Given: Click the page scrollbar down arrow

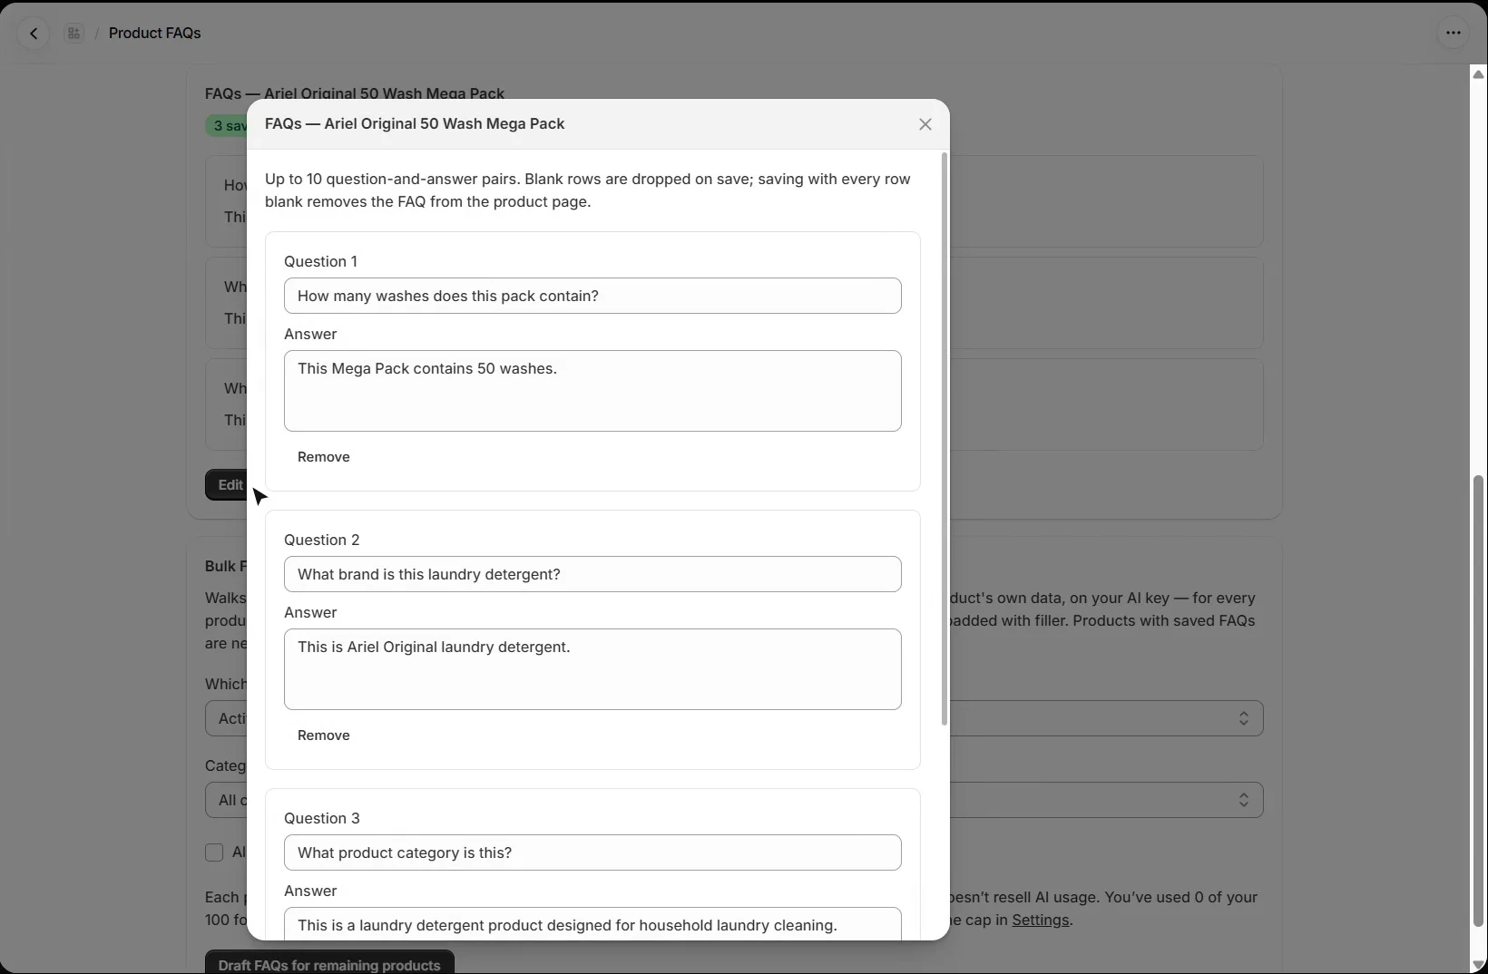Looking at the screenshot, I should 1479,965.
